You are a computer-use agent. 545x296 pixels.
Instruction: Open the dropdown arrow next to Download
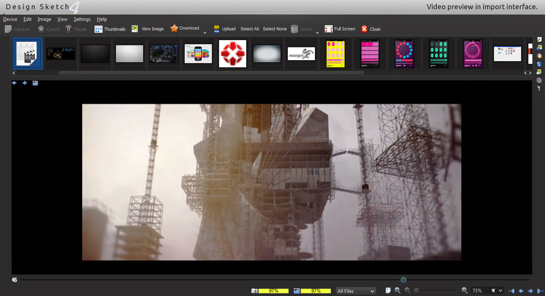[205, 33]
